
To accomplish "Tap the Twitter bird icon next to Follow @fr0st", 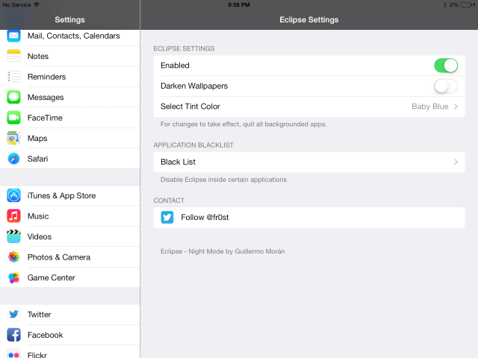I will [167, 217].
